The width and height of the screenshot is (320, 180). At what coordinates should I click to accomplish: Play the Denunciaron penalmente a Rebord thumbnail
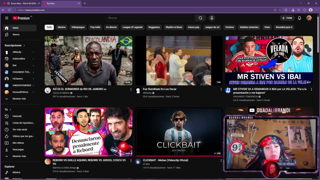pyautogui.click(x=88, y=132)
